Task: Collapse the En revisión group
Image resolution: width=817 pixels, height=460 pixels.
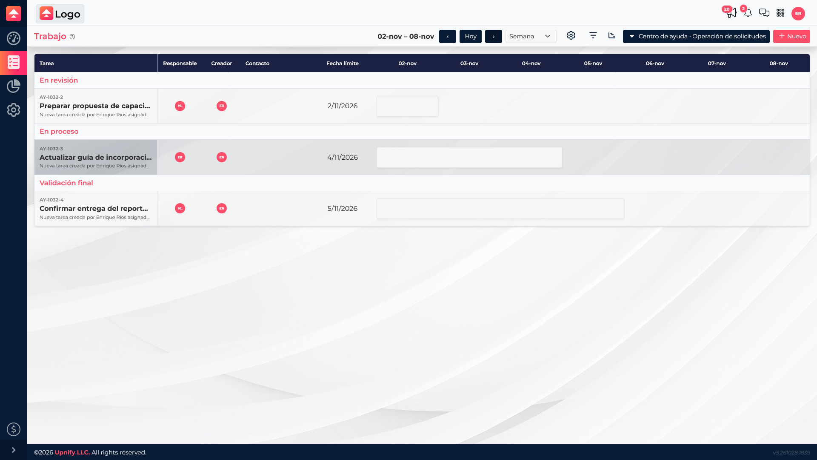Action: (59, 80)
